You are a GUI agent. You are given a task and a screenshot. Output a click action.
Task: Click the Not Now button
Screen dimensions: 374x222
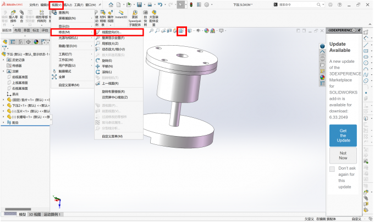coord(343,155)
